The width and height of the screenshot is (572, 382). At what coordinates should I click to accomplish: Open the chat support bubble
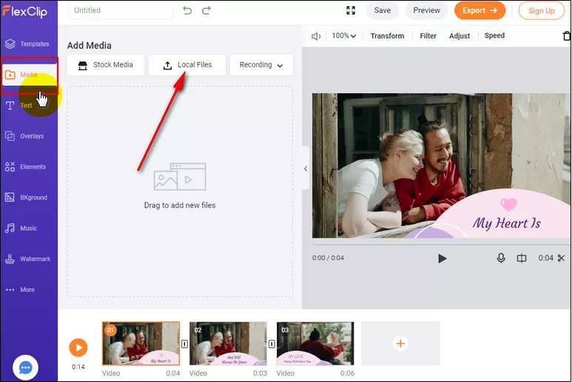[25, 368]
